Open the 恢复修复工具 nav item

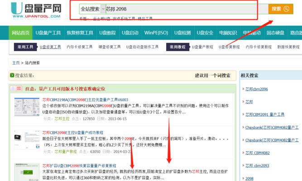[80, 33]
